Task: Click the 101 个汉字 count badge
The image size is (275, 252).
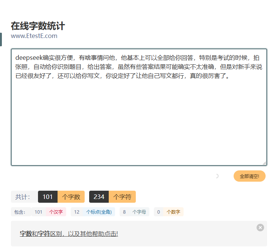Action: pos(49,212)
